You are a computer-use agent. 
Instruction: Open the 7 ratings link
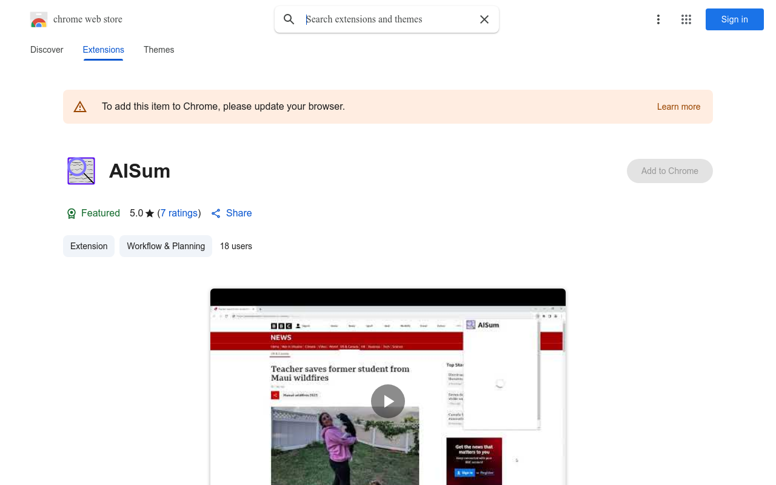[179, 213]
